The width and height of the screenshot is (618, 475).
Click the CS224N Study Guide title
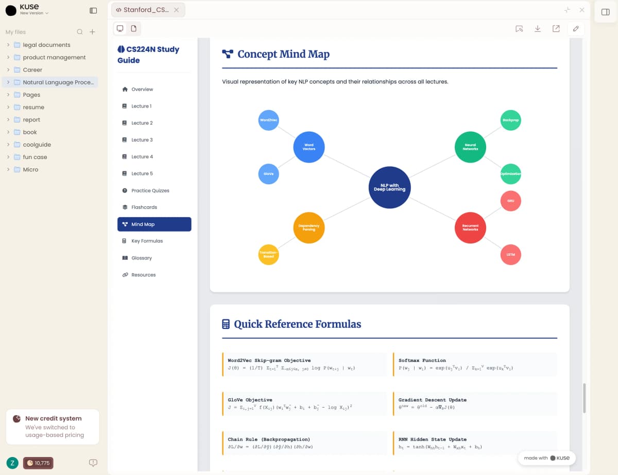click(148, 55)
